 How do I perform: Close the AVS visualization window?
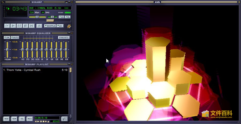click(239, 2)
